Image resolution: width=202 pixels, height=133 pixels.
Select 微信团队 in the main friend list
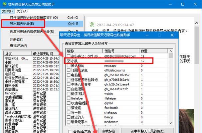pos(11,89)
